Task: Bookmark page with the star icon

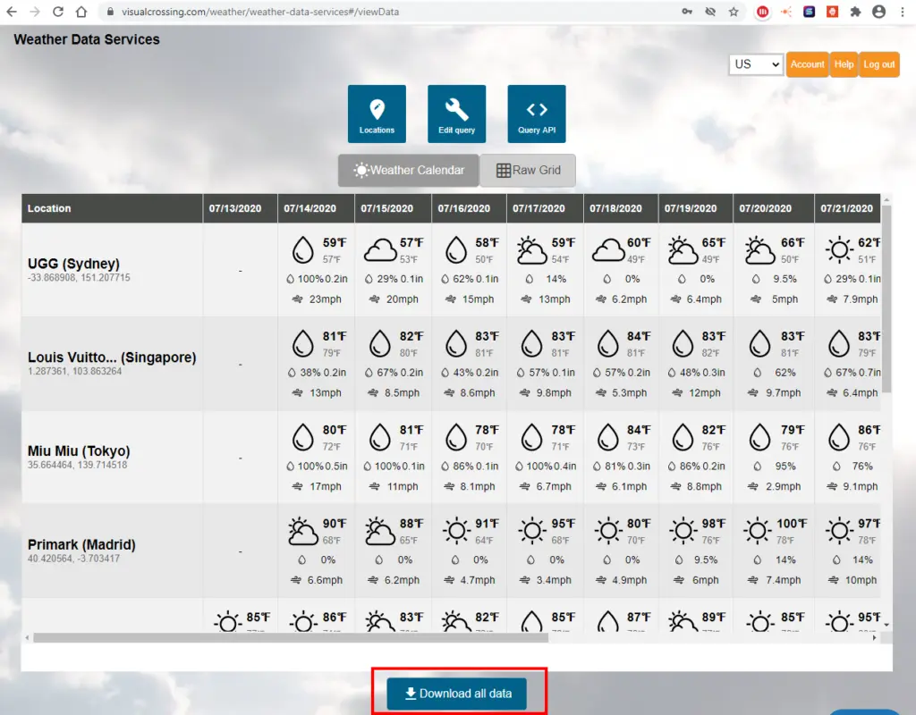Action: click(734, 13)
